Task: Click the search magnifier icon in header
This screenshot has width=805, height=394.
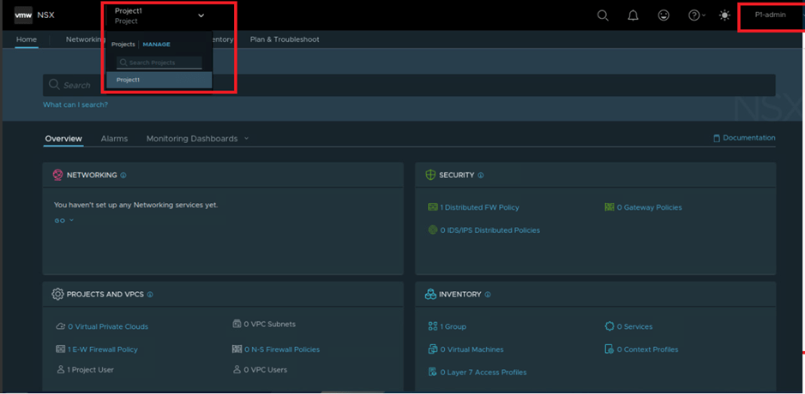Action: 603,15
